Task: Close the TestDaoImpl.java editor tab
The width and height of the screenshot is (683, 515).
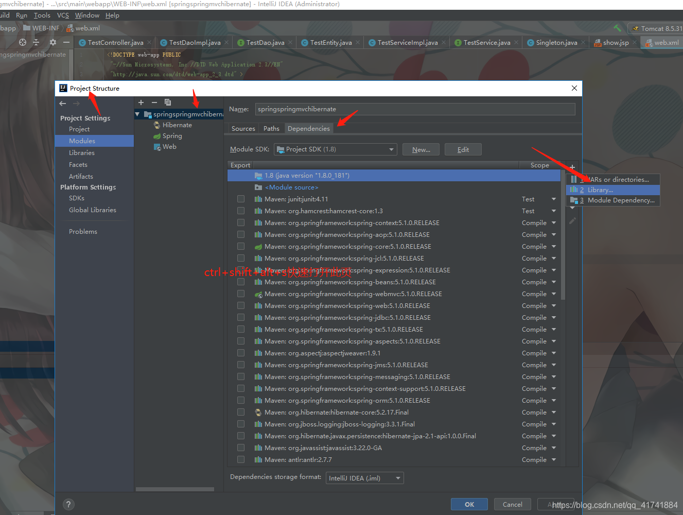Action: (x=226, y=43)
